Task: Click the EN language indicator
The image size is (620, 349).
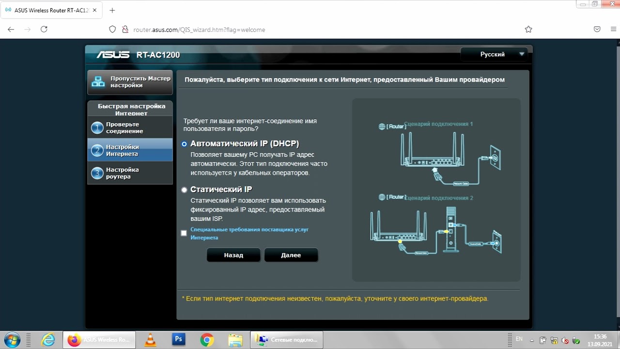Action: (x=519, y=339)
